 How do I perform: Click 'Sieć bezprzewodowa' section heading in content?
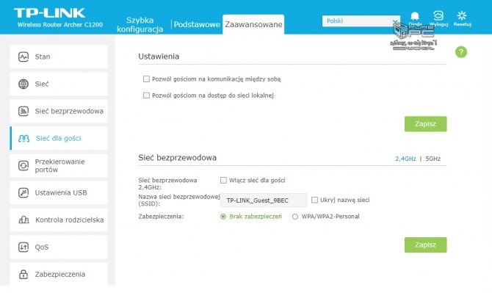[x=177, y=157]
